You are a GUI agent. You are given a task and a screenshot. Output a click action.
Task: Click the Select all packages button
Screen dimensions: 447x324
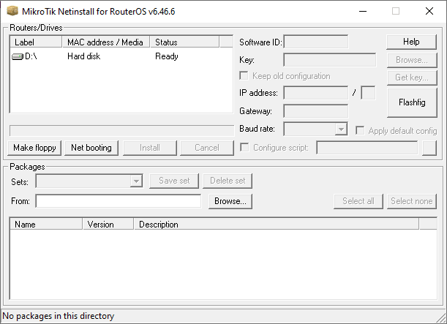point(358,201)
